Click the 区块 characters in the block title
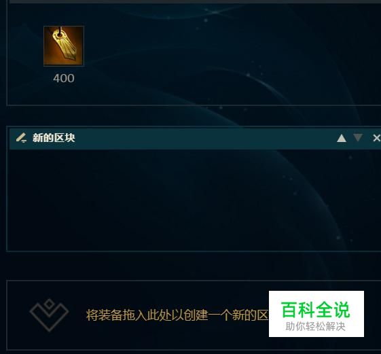The height and width of the screenshot is (354, 381). 65,138
